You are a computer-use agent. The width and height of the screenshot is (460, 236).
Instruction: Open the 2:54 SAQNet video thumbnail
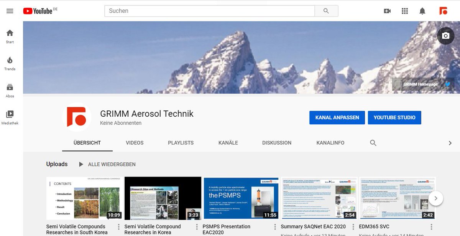[319, 198]
